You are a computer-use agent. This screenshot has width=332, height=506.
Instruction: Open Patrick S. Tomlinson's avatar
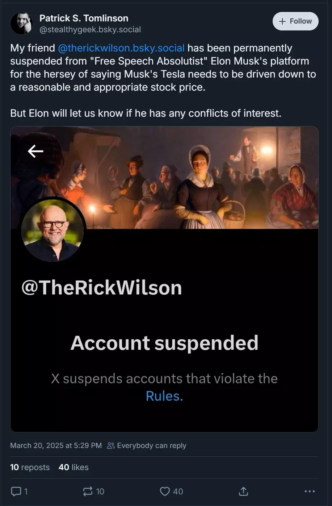click(x=21, y=23)
